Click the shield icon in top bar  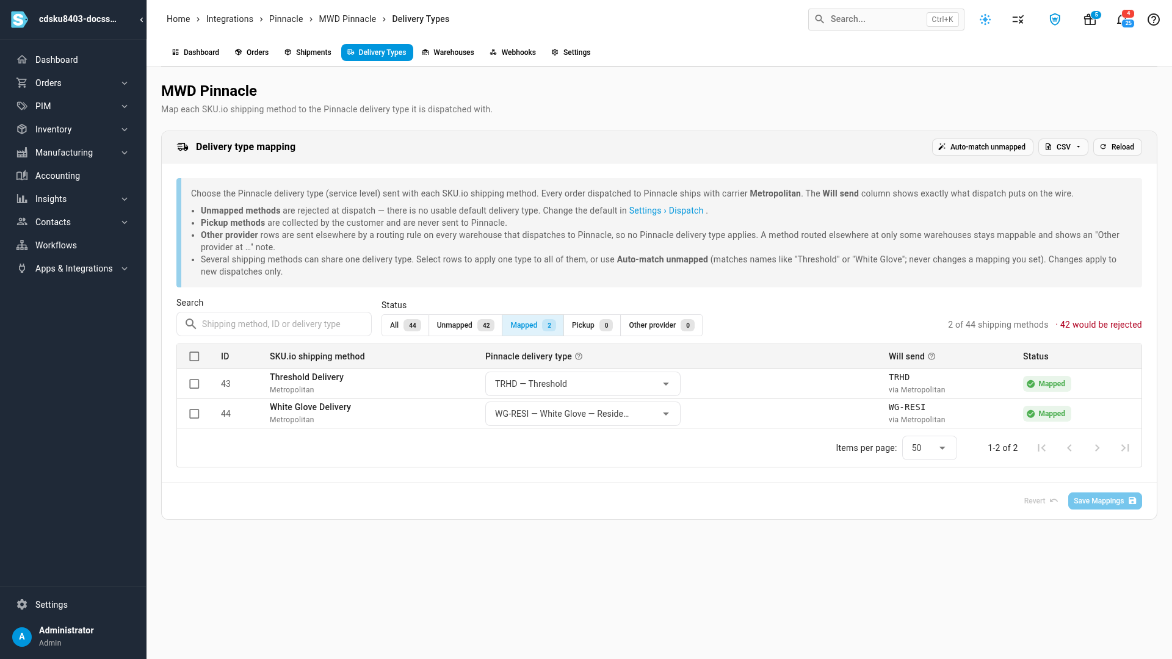1055,20
